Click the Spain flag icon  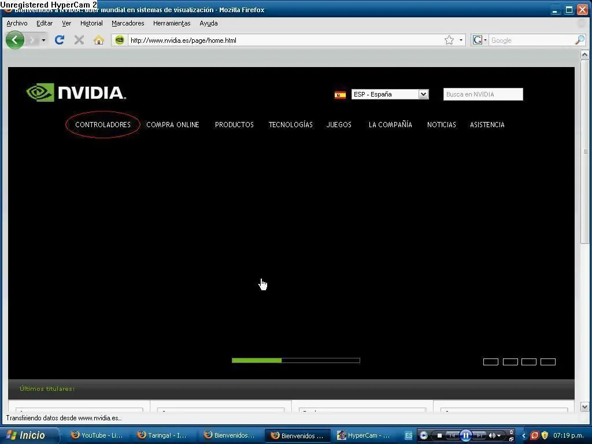[x=340, y=94]
